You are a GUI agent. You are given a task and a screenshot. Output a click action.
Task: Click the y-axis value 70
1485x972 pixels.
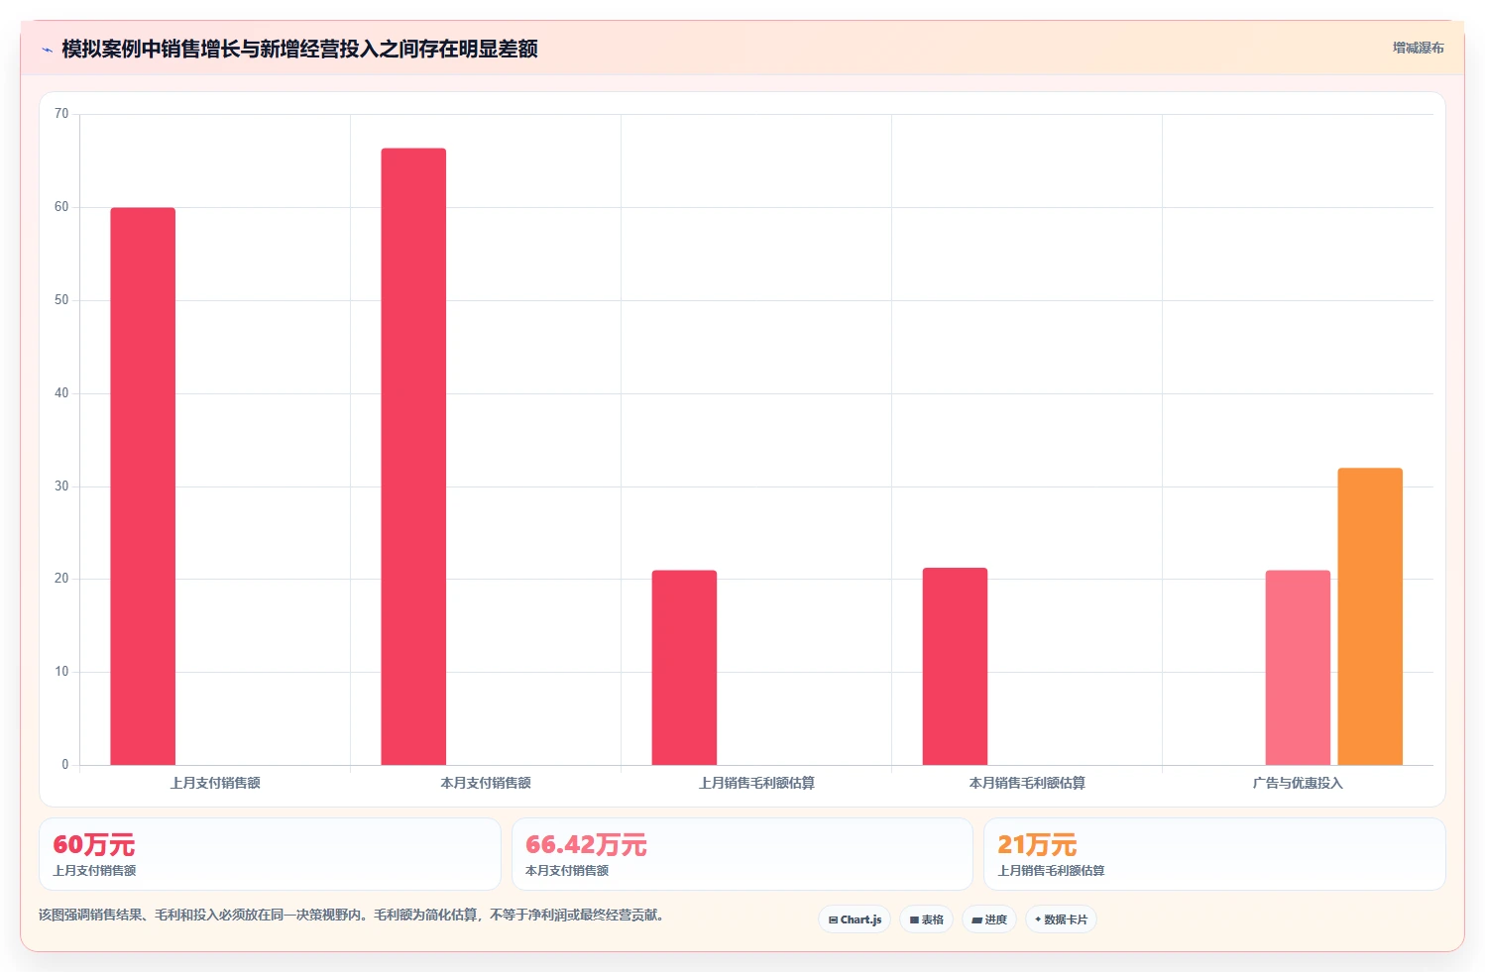(x=61, y=114)
